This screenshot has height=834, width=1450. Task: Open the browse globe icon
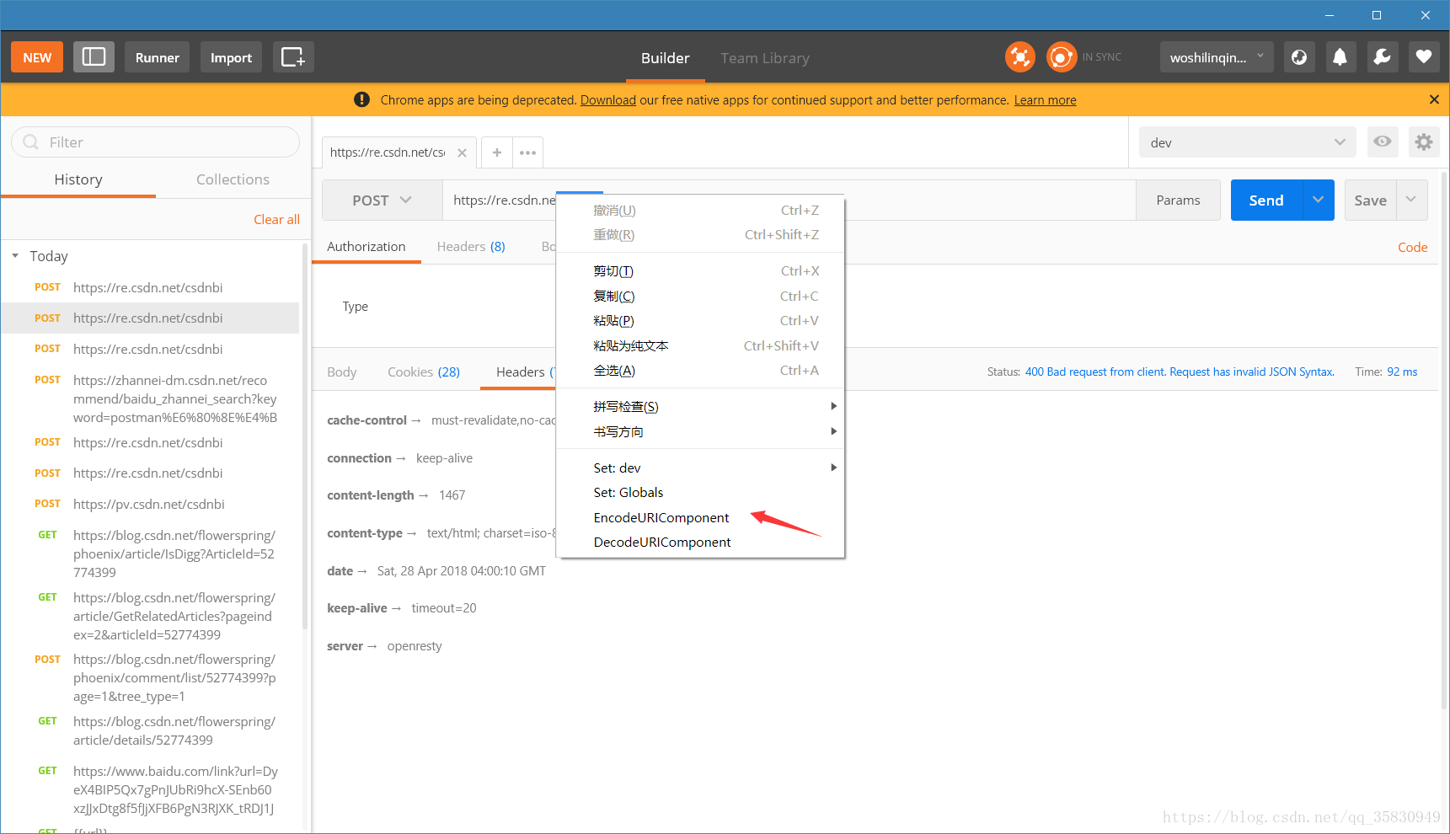tap(1299, 57)
